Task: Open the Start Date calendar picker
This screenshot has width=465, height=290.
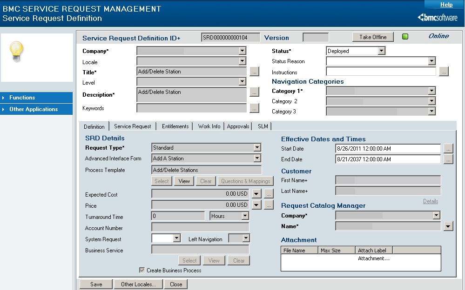Action: tap(448, 149)
